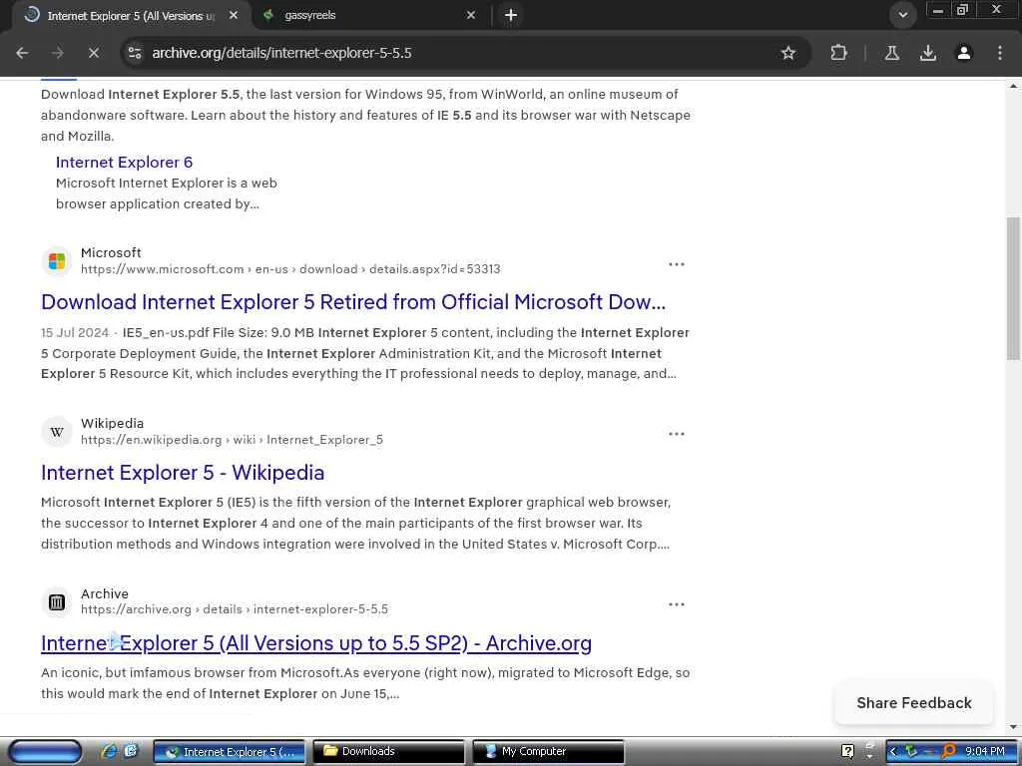1022x766 pixels.
Task: Open Chrome Labs flask icon
Action: [891, 53]
